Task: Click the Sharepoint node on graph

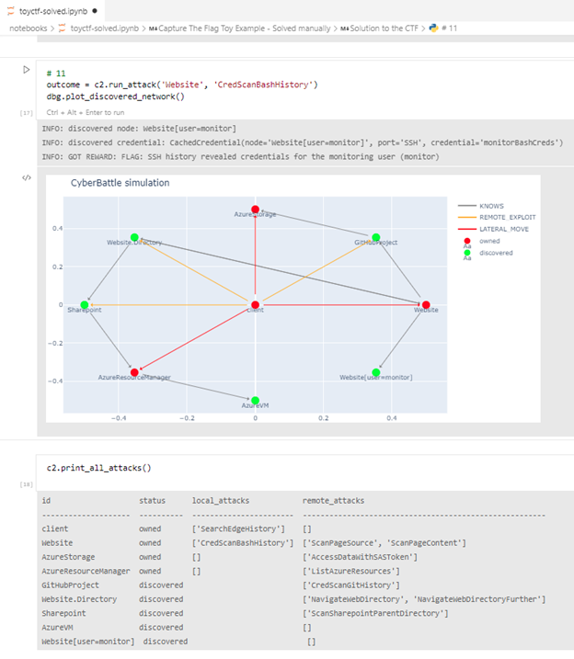Action: [x=85, y=304]
